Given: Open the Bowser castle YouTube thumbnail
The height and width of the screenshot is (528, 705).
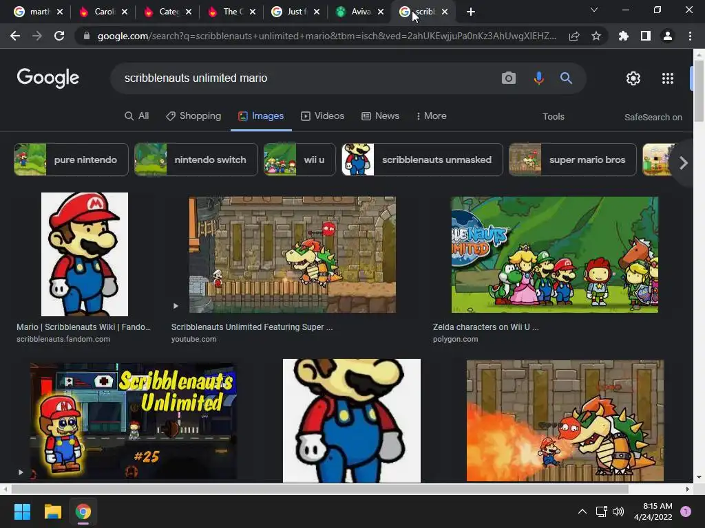Looking at the screenshot, I should tap(292, 254).
